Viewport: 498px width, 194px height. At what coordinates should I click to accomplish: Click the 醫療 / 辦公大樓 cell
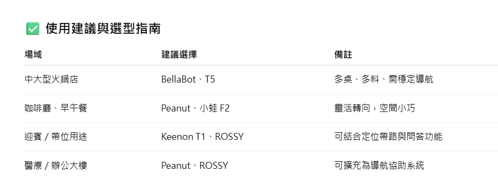point(55,166)
